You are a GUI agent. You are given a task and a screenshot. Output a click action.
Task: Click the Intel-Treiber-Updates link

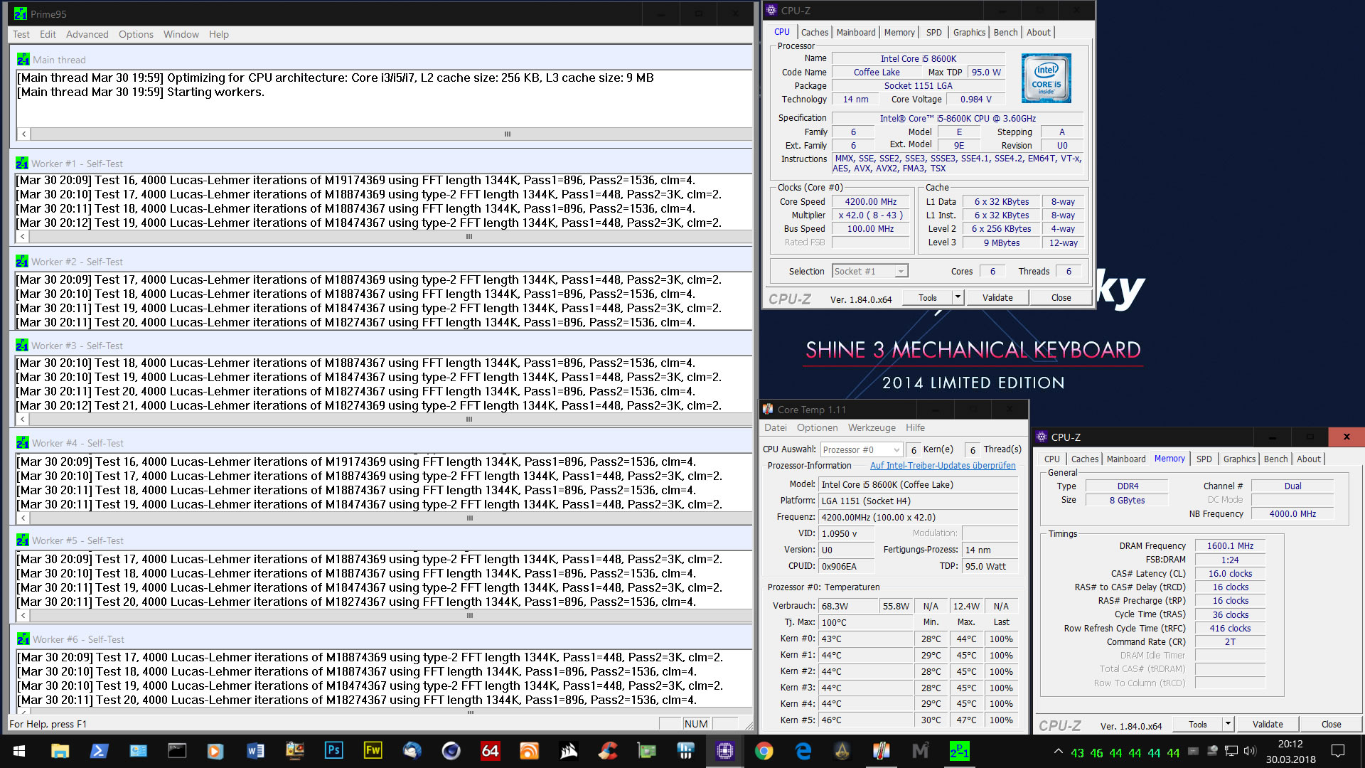[943, 465]
